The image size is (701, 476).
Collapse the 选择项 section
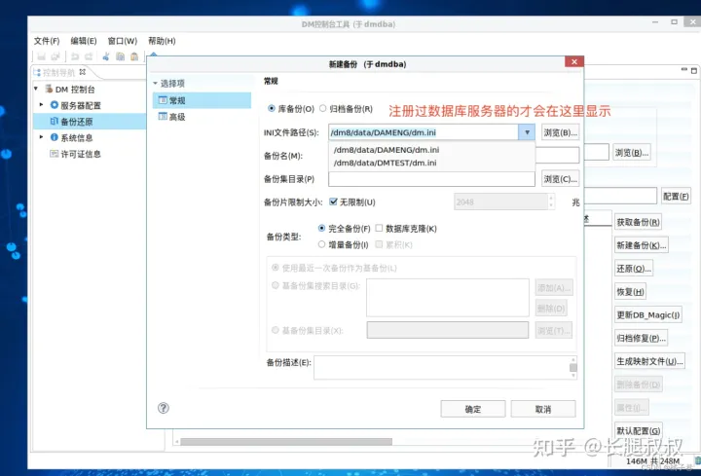pyautogui.click(x=155, y=83)
